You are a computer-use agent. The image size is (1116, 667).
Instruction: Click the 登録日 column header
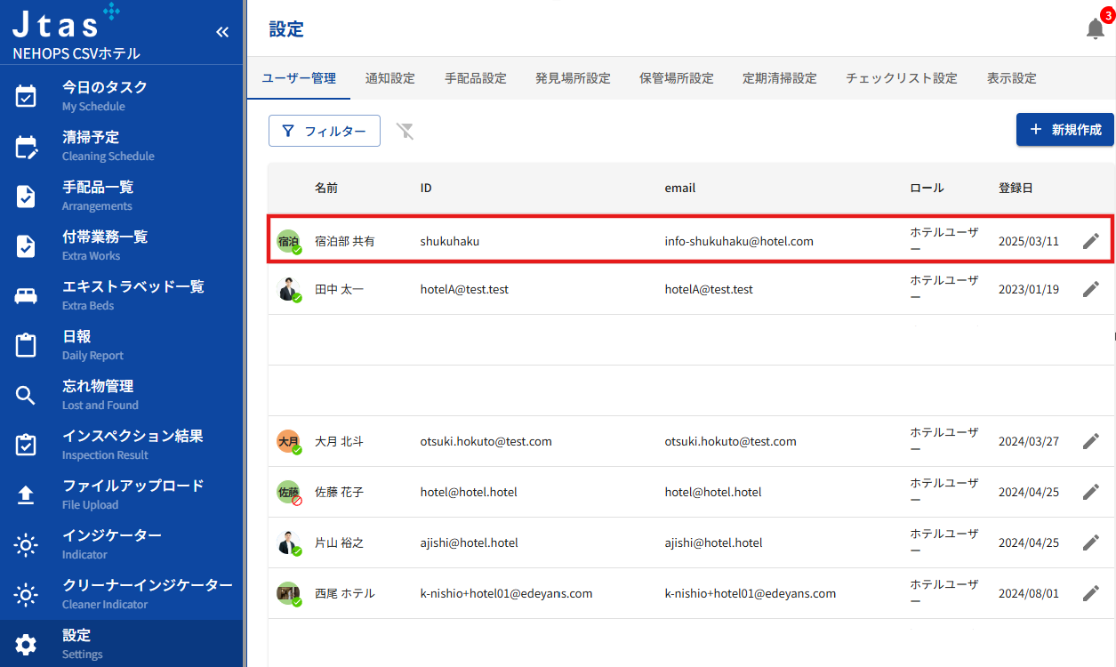click(x=1016, y=189)
